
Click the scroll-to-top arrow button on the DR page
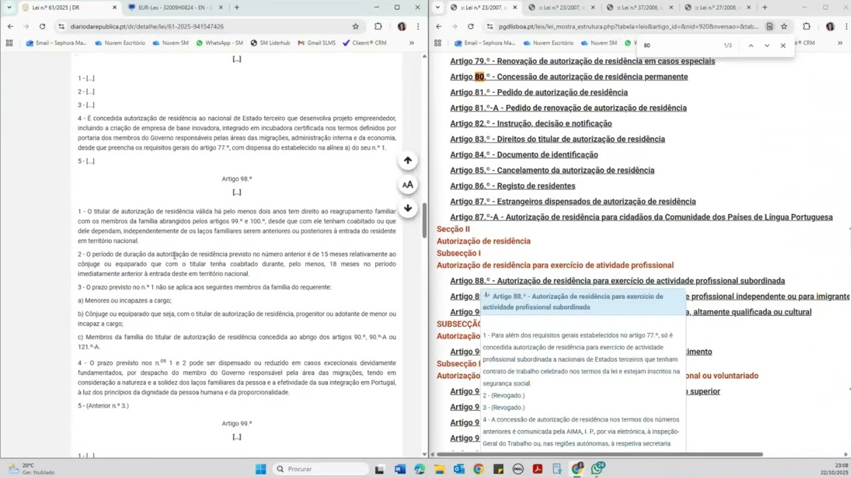(x=408, y=161)
